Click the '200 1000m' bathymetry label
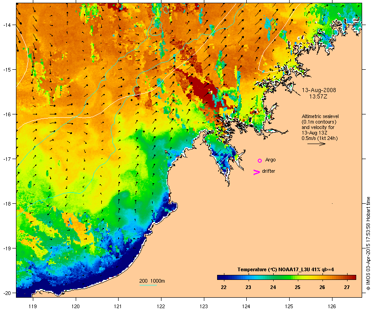Screen dimensions: 374x310 point(152,281)
